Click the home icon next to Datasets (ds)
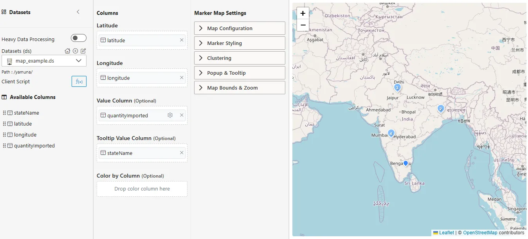 (67, 51)
